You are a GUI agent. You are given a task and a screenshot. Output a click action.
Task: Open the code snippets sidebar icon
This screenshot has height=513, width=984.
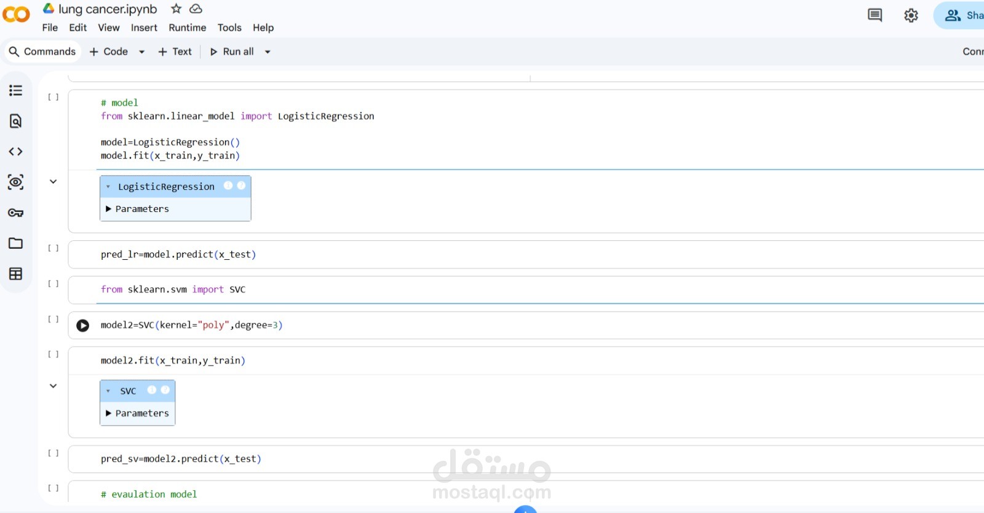pyautogui.click(x=16, y=151)
